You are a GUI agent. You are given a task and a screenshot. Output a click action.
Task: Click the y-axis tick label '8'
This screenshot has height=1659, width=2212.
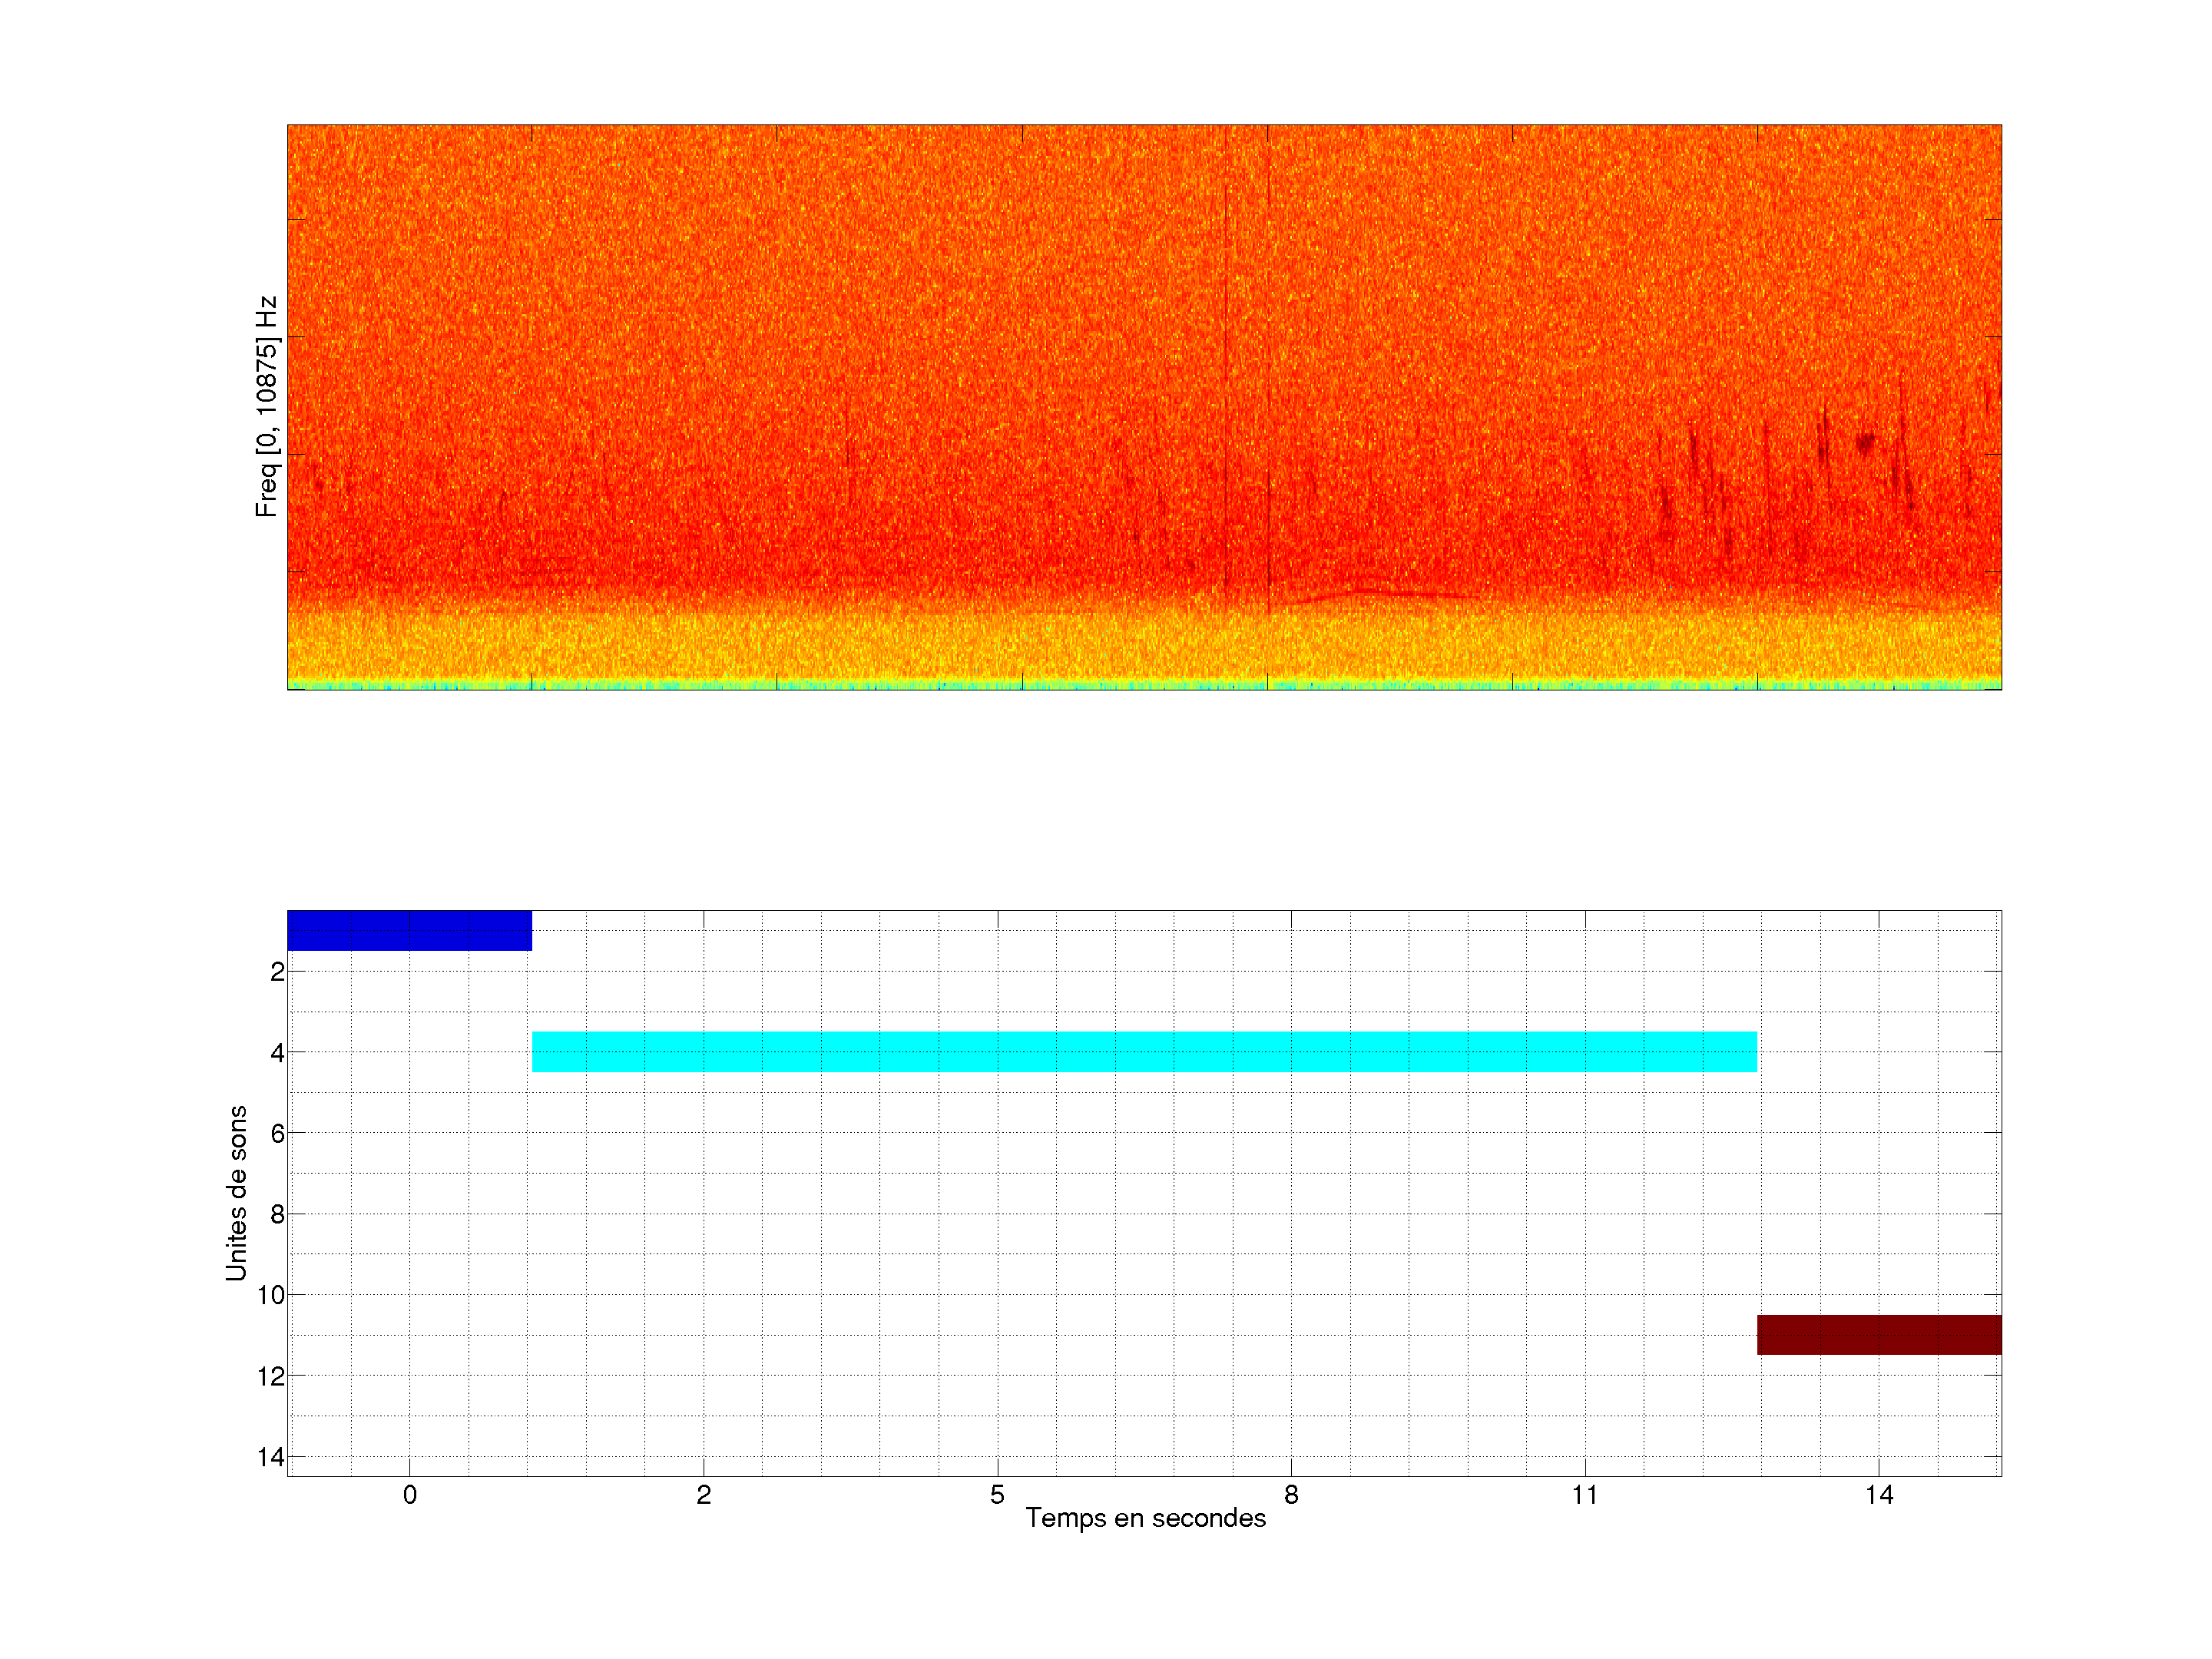277,1215
